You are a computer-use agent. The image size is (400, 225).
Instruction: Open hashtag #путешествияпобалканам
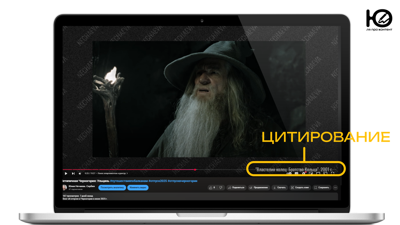click(129, 181)
